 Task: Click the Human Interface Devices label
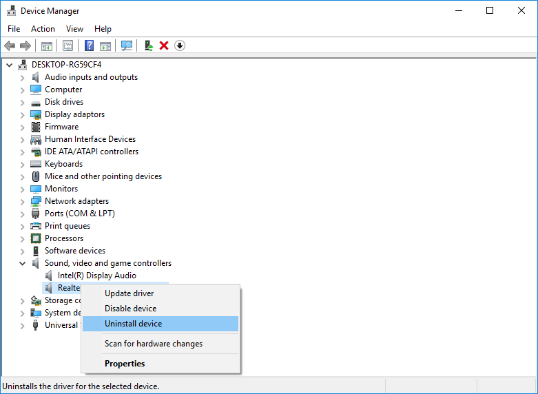90,139
